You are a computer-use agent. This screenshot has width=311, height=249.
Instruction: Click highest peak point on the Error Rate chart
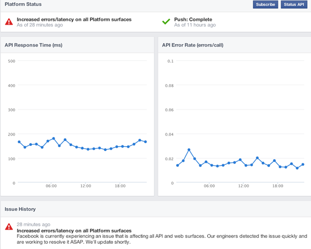(189, 150)
